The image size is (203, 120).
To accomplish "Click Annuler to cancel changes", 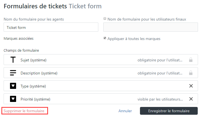I will pos(125,111).
